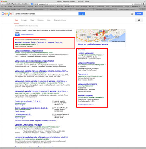Open 'Pixartprinting' ad link
The image size is (146, 149).
tap(83, 74)
